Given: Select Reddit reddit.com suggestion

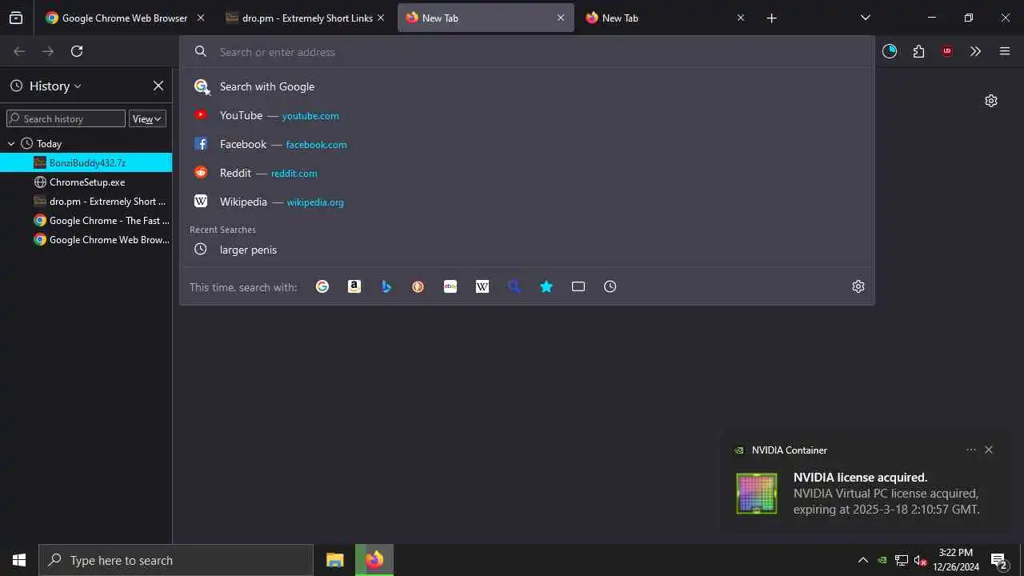Looking at the screenshot, I should pyautogui.click(x=527, y=173).
